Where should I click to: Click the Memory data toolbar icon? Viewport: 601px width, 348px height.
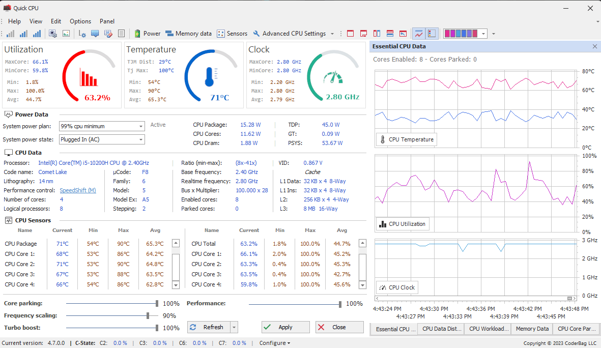click(188, 34)
